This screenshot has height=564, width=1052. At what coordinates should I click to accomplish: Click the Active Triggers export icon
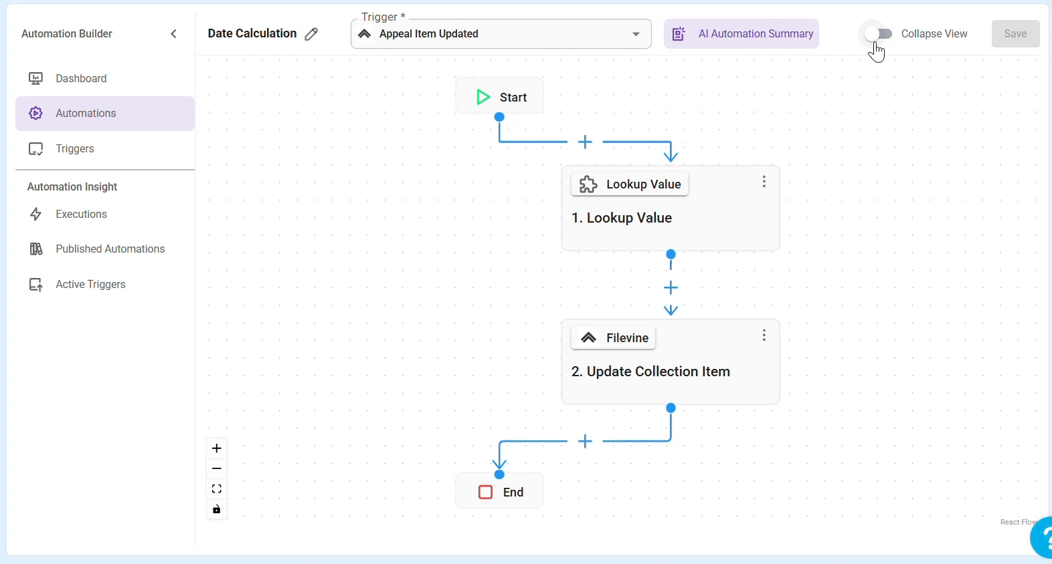tap(36, 285)
